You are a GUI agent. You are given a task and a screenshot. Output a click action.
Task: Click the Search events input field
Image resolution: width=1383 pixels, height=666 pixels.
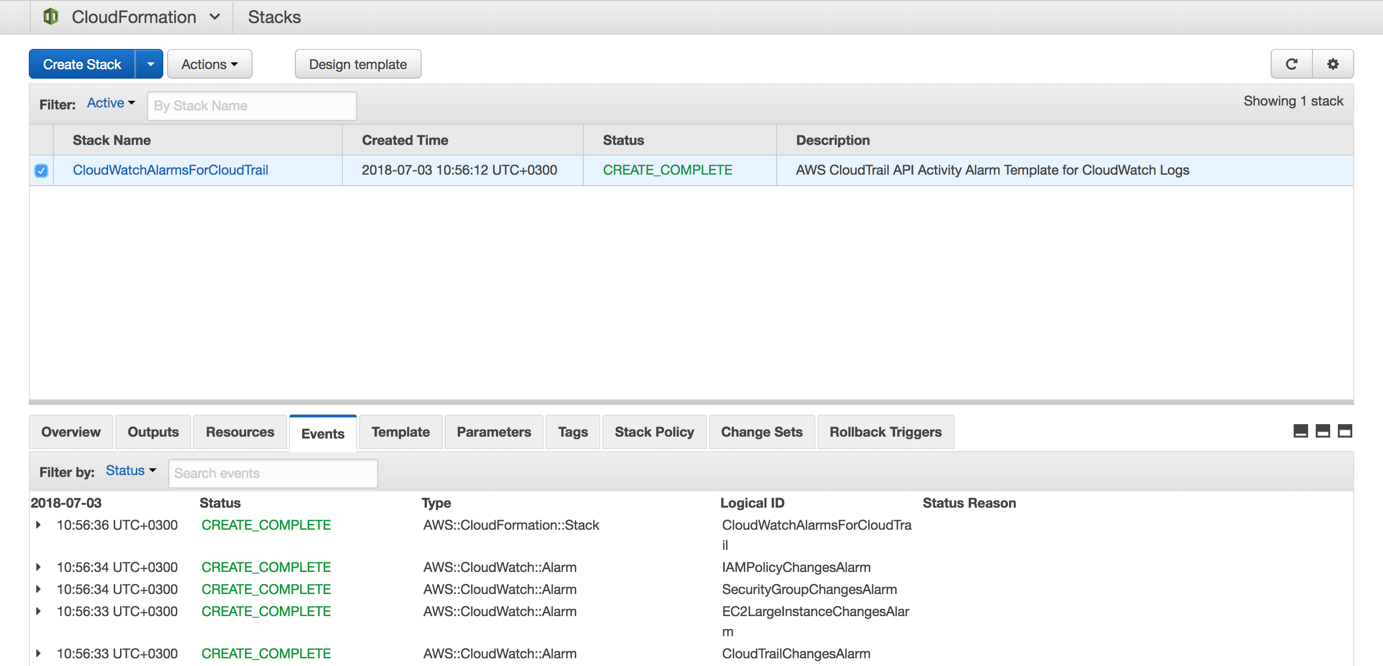273,473
